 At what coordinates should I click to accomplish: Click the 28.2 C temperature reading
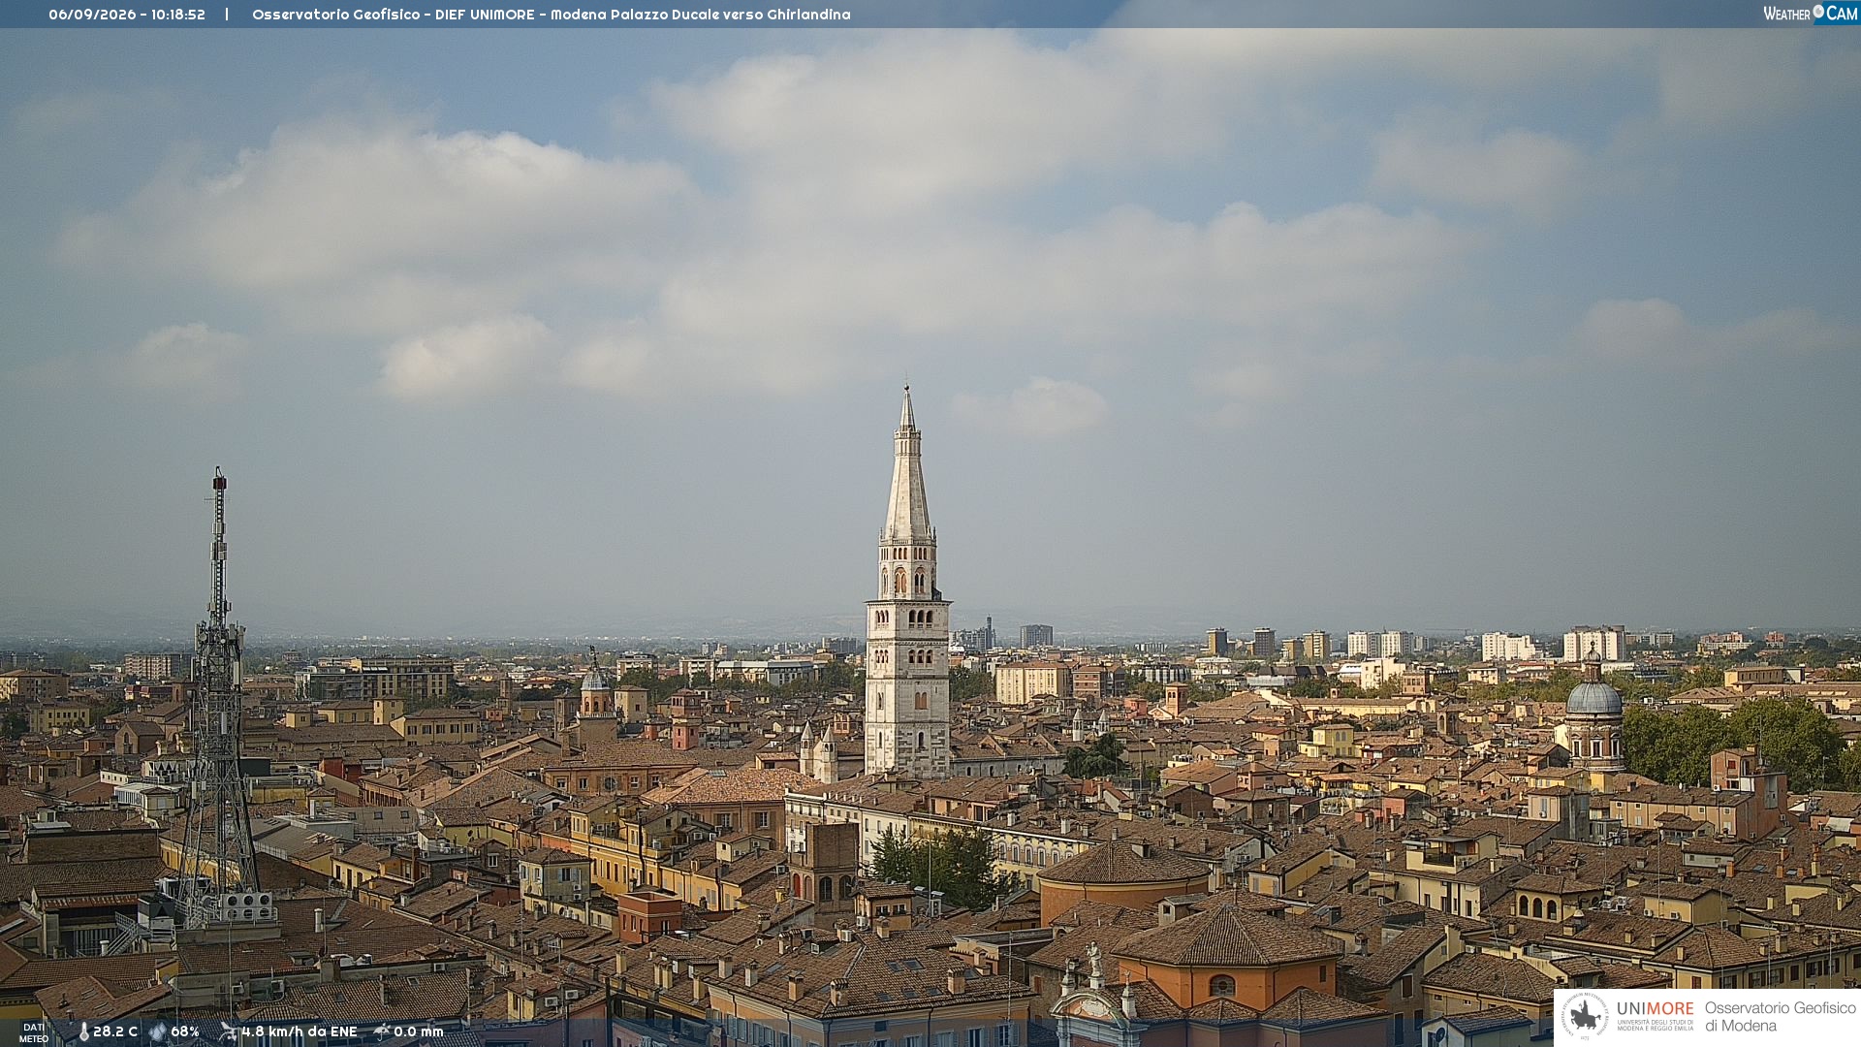pyautogui.click(x=115, y=1031)
